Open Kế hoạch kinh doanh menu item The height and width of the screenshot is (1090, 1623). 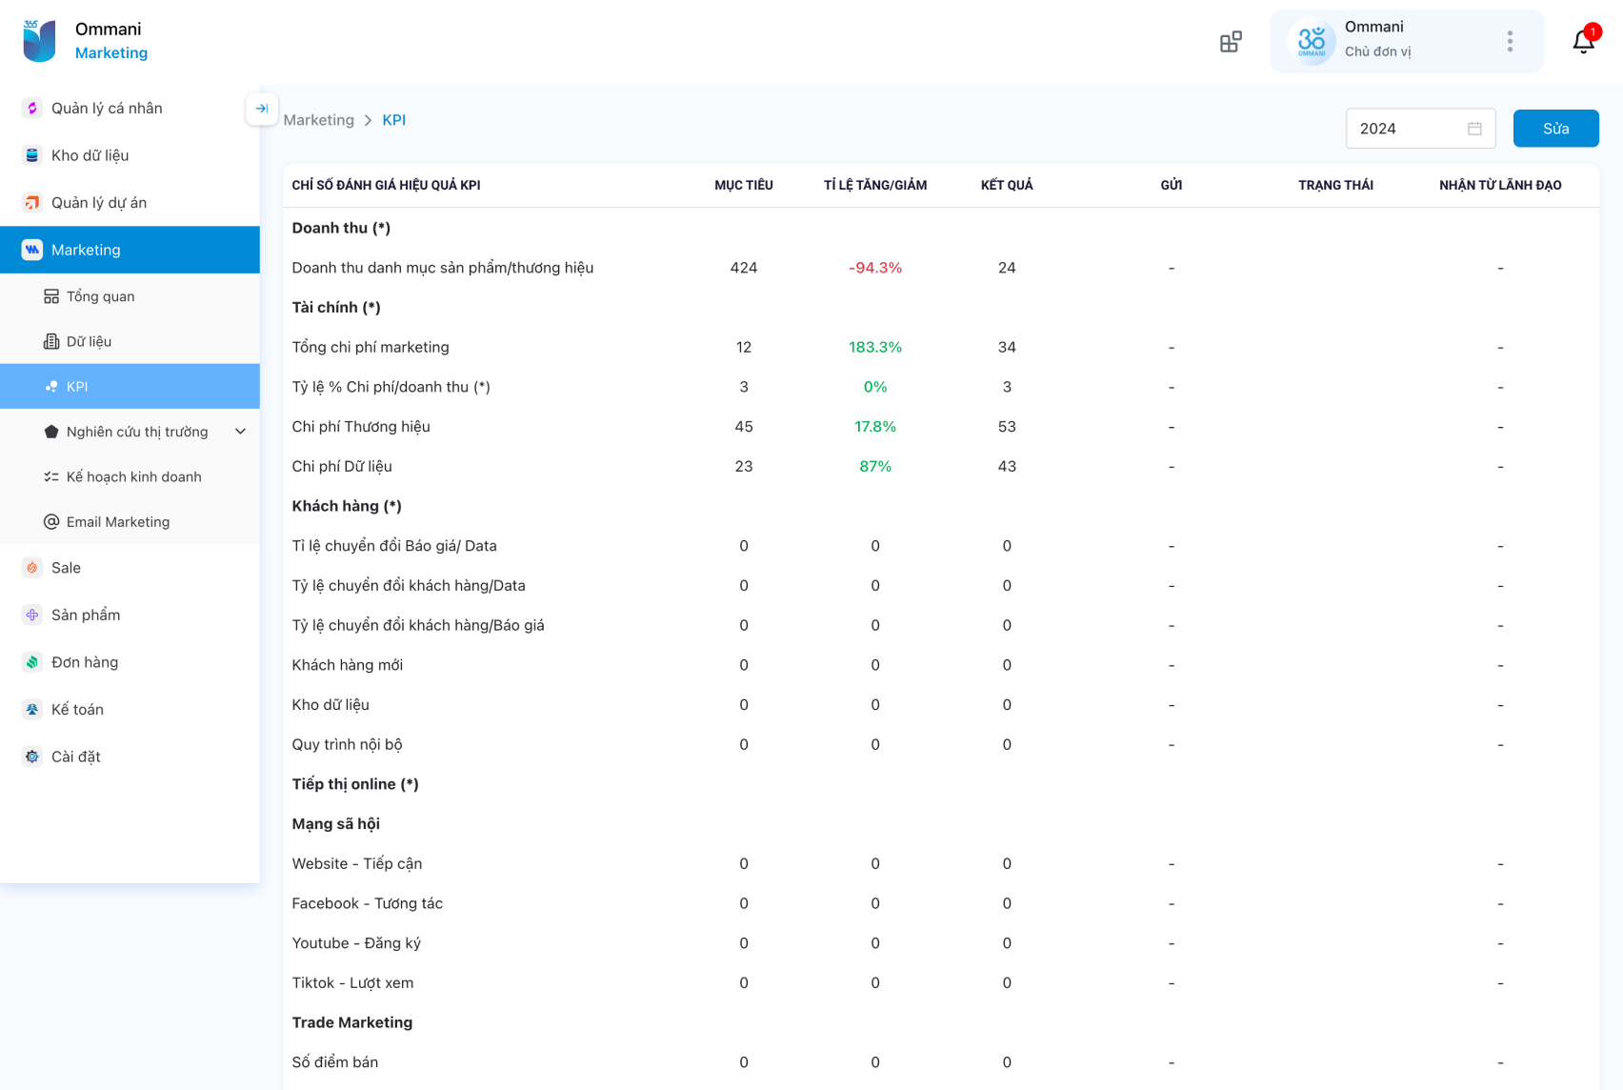(x=133, y=476)
